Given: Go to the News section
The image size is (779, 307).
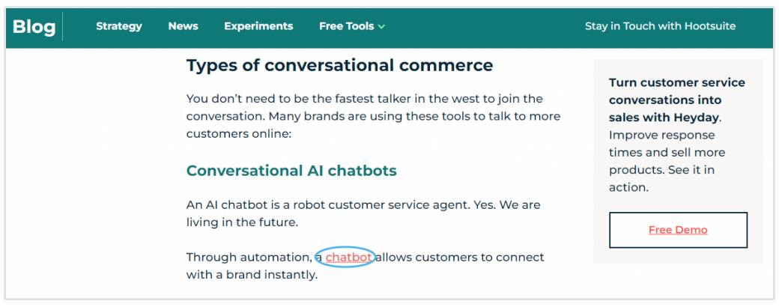Looking at the screenshot, I should (x=183, y=26).
